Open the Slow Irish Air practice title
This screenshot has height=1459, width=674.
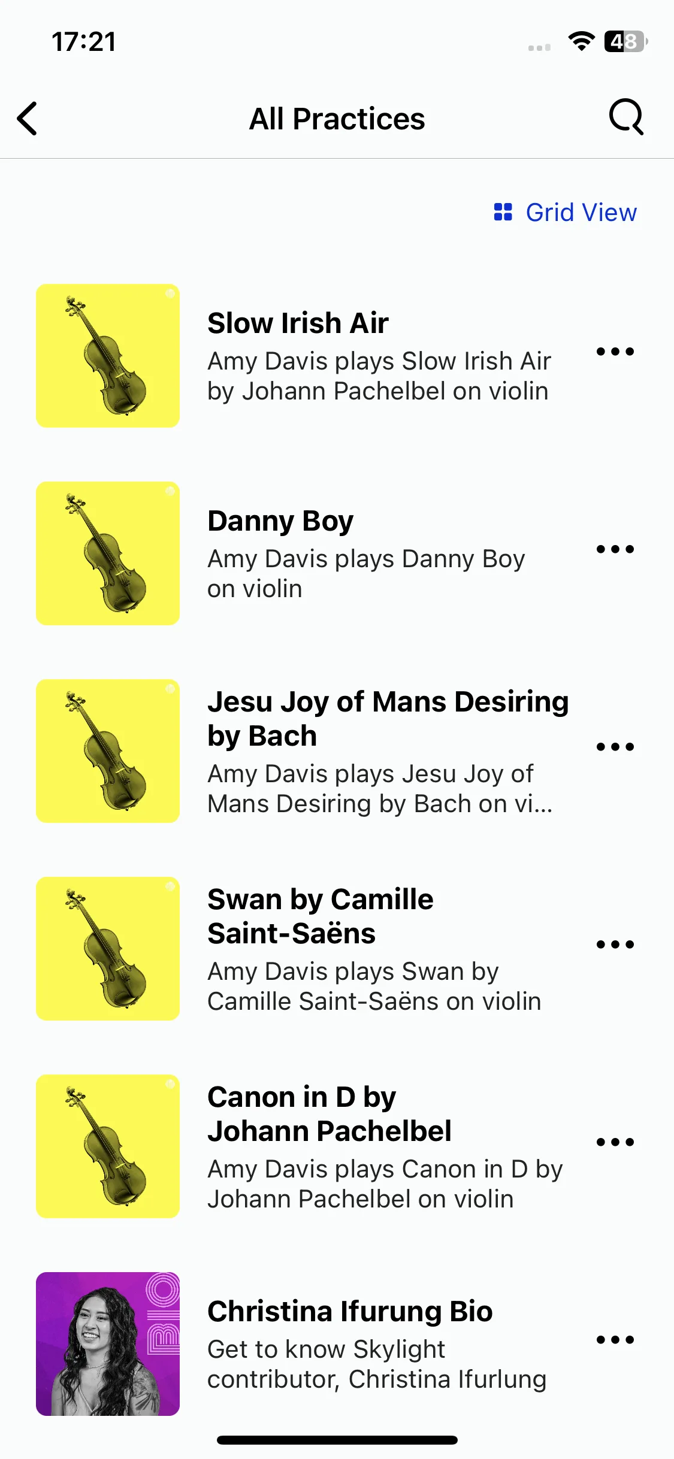(298, 323)
